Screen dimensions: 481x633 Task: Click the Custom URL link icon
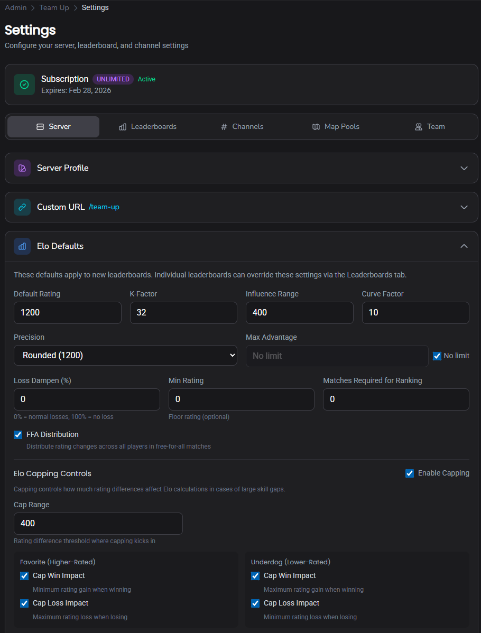tap(22, 207)
